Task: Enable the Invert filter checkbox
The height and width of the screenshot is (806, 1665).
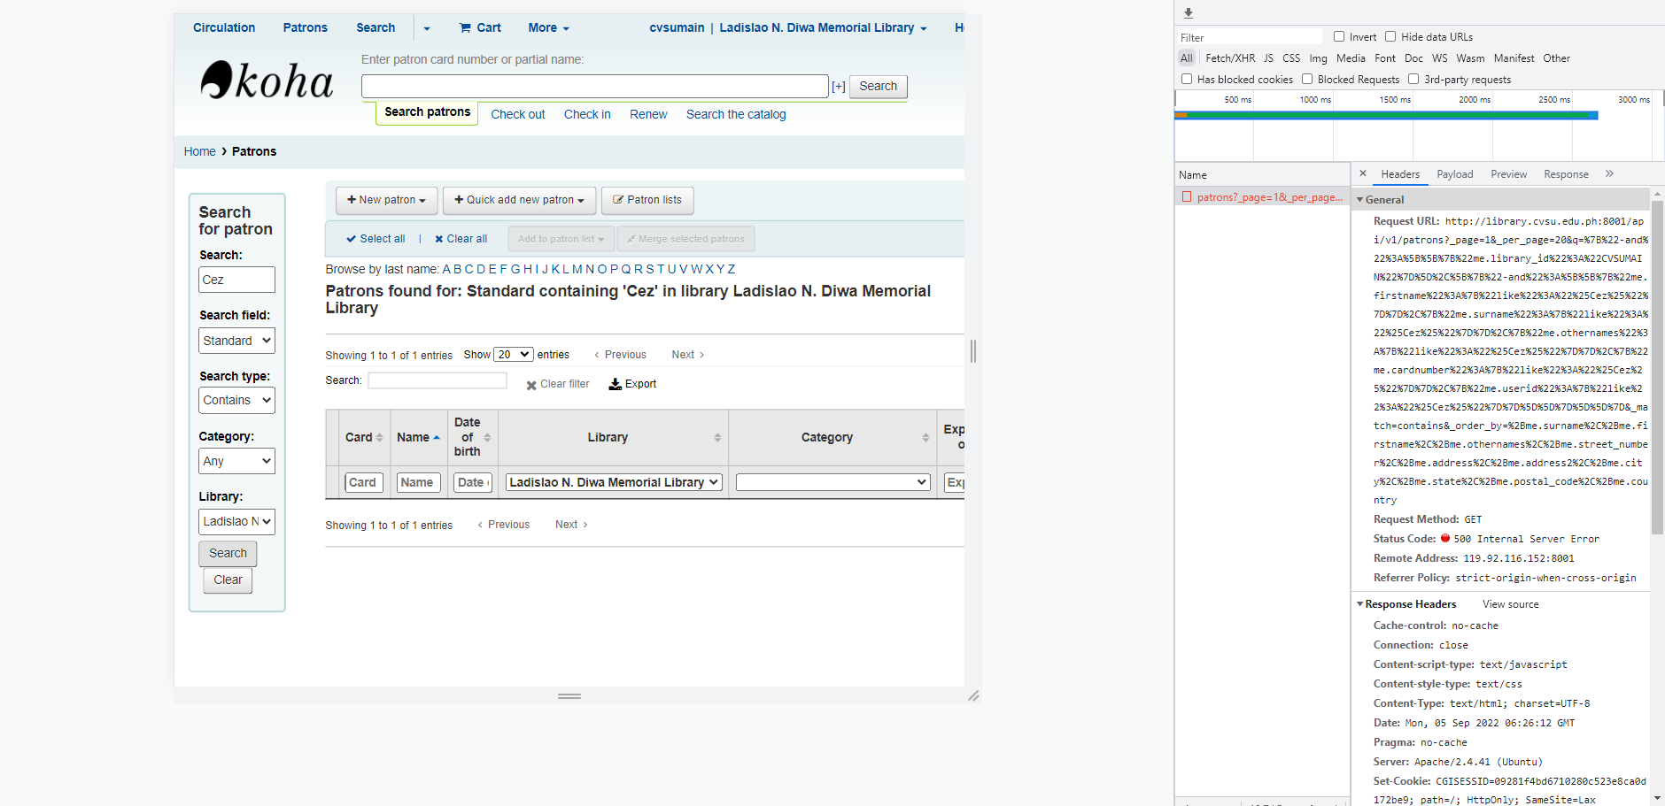Action: [1339, 37]
